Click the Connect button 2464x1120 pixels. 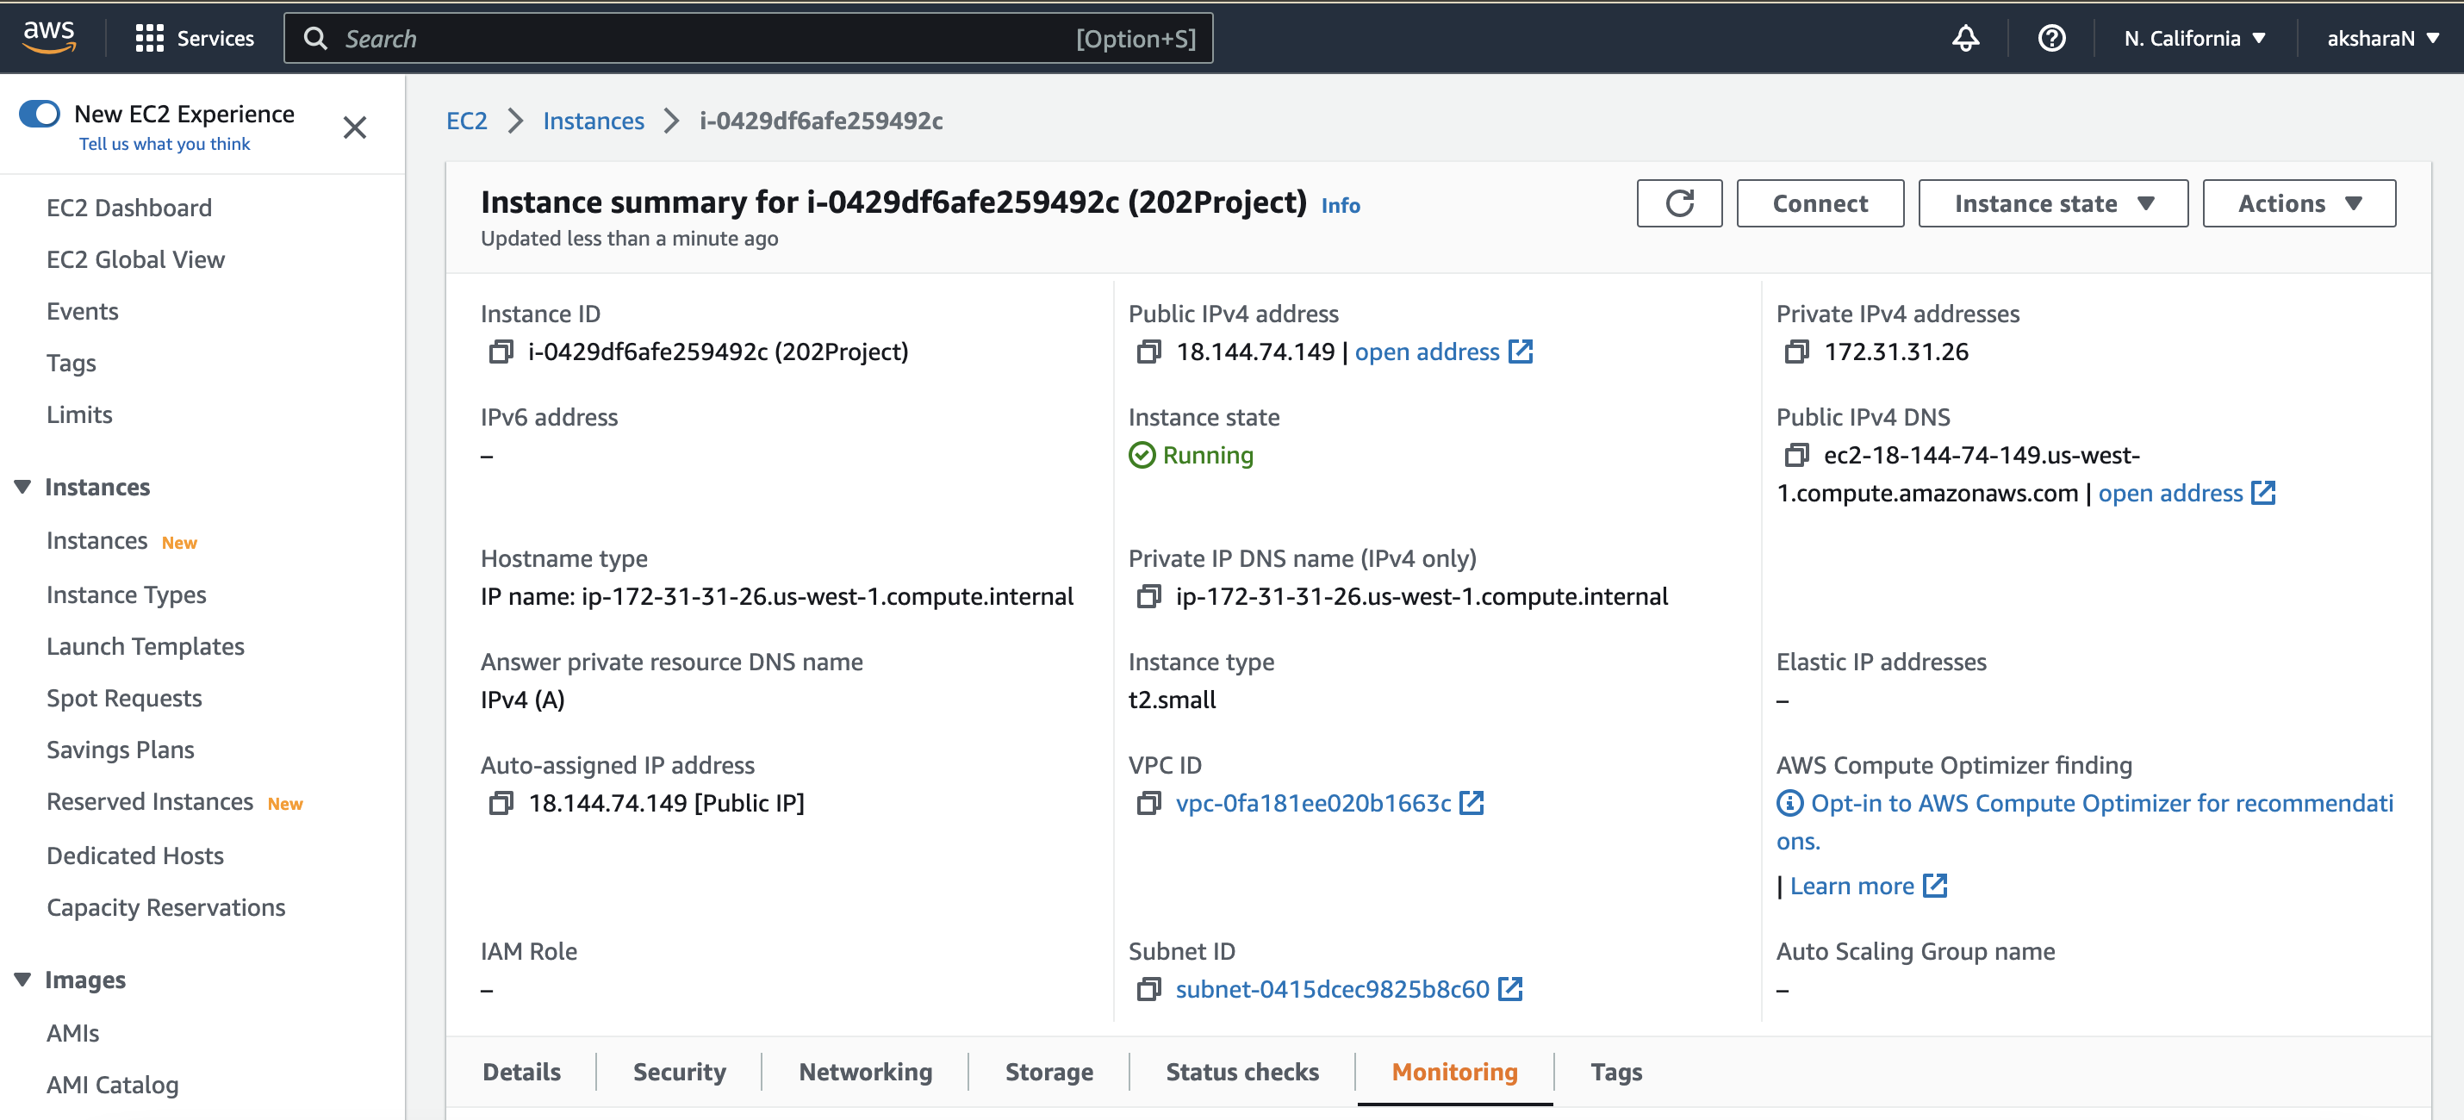[x=1820, y=202]
